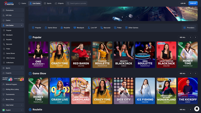Screen dimensions: 201x113
Task: Open Promotions in the sidebar
Action: [13, 10]
